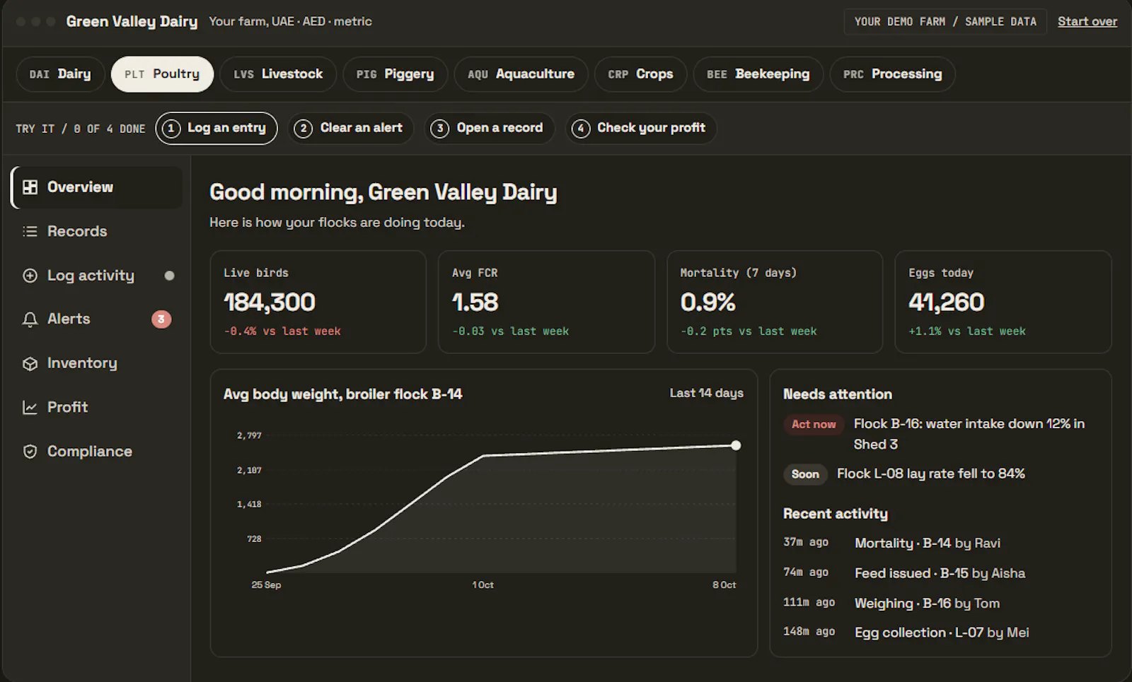Viewport: 1132px width, 682px height.
Task: Click 'Flock B-16: water intake down 12%' alert
Action: [x=969, y=434]
